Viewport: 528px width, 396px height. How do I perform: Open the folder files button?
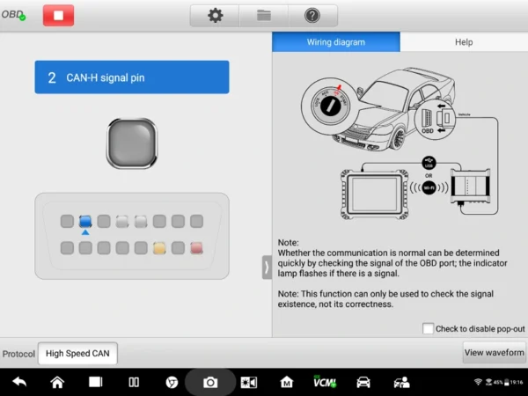click(263, 15)
